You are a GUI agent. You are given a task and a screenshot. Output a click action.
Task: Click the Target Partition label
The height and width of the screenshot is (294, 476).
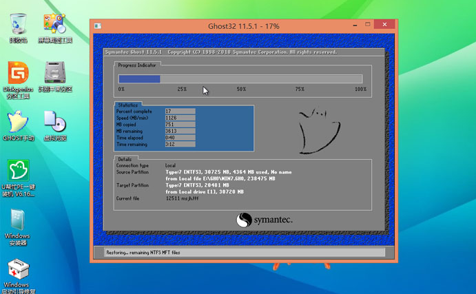(x=132, y=185)
